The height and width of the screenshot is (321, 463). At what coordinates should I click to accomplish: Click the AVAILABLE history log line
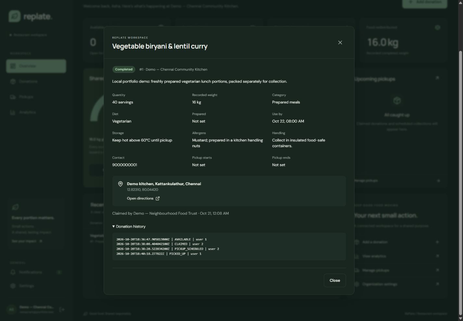point(161,239)
